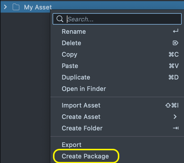184x163 pixels.
Task: Choose Import Asset from the menu
Action: [81, 105]
